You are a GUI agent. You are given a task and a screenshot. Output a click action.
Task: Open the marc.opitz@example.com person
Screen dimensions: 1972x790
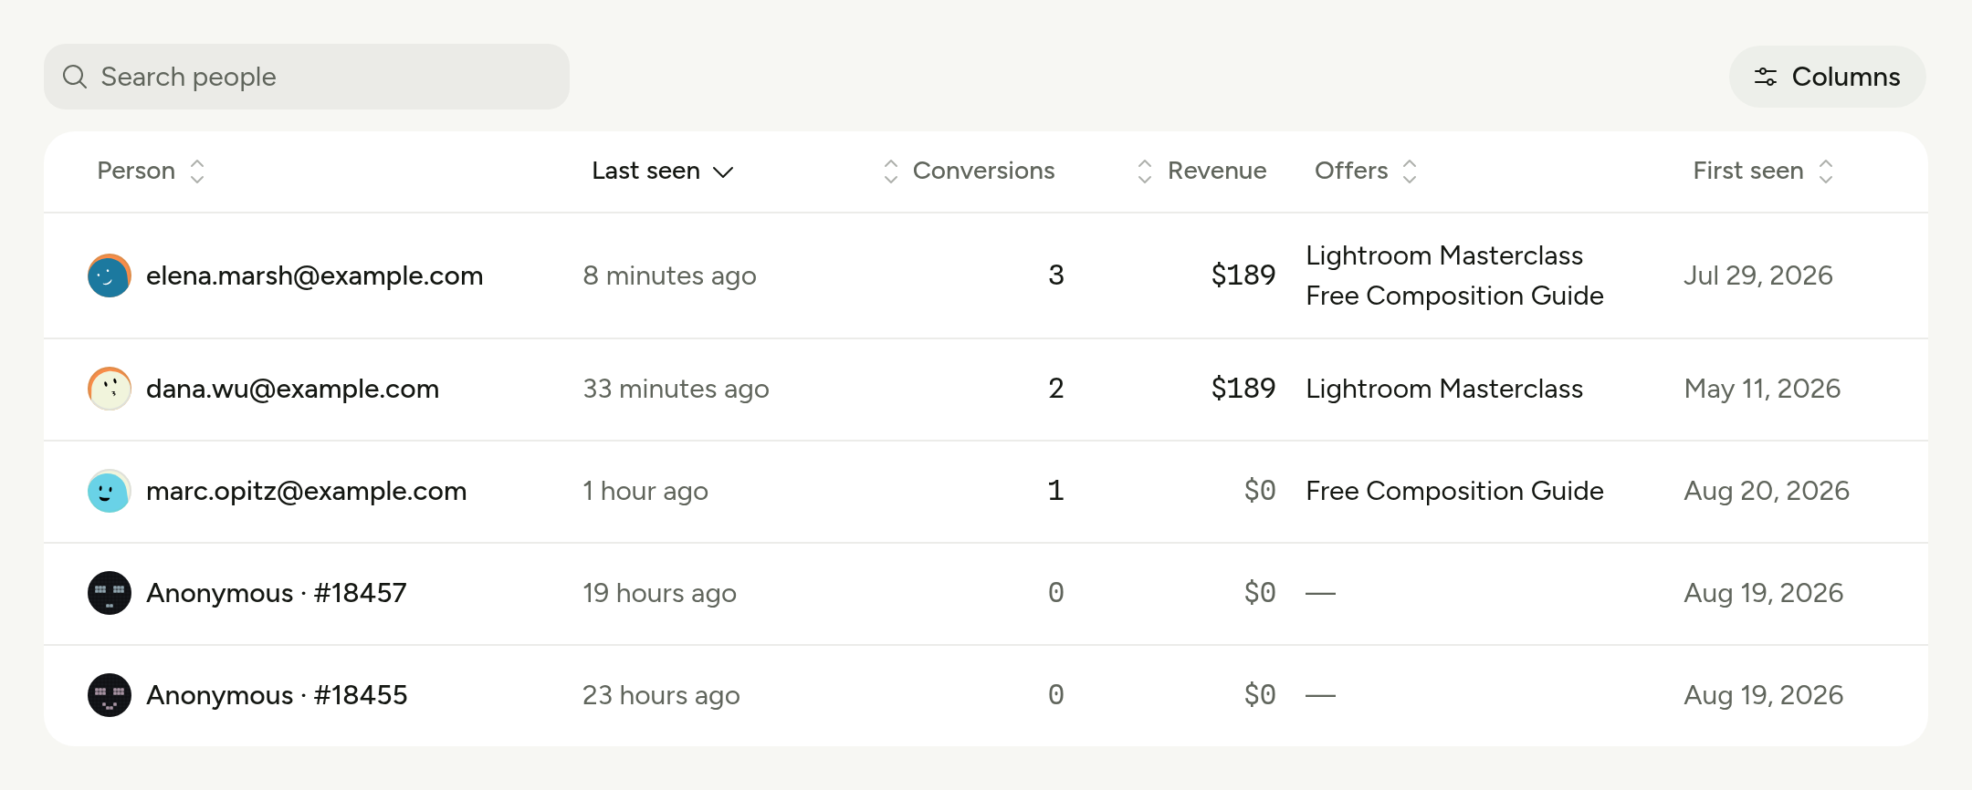306,491
